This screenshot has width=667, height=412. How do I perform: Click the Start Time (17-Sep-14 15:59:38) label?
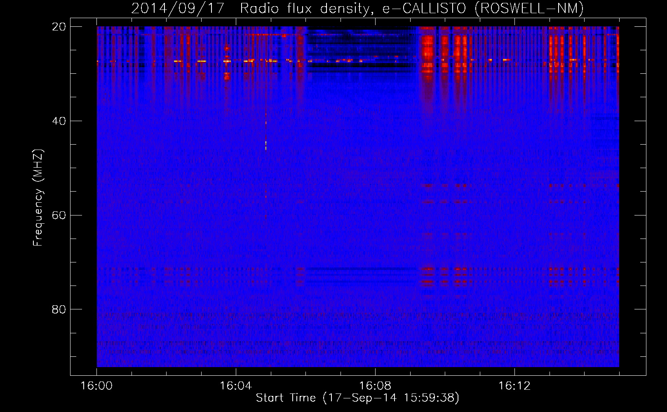[357, 398]
